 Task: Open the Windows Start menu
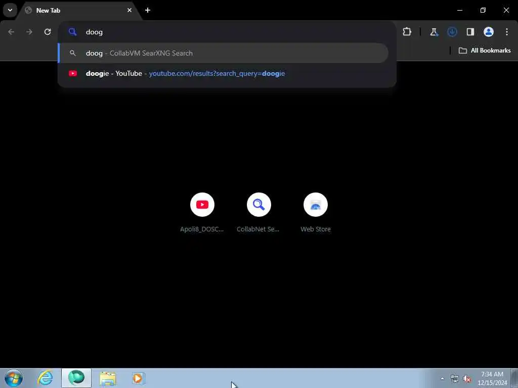point(14,378)
